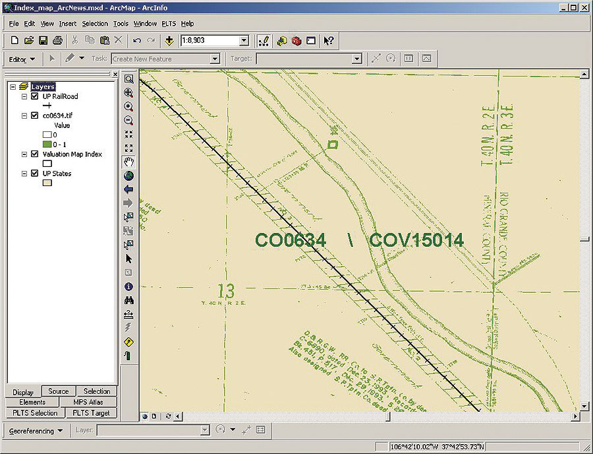Screen dimensions: 593x454
Task: Copy selection with the Copy icon
Action: pyautogui.click(x=90, y=40)
